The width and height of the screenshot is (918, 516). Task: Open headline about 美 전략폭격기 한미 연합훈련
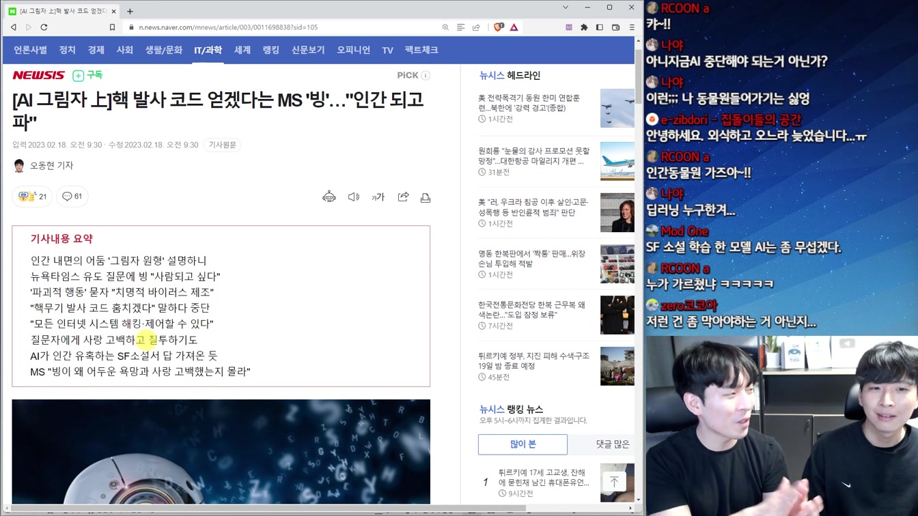click(529, 103)
